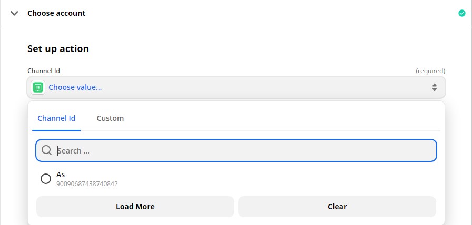The height and width of the screenshot is (225, 472).
Task: Open the Choose value... dropdown text
Action: (x=75, y=87)
